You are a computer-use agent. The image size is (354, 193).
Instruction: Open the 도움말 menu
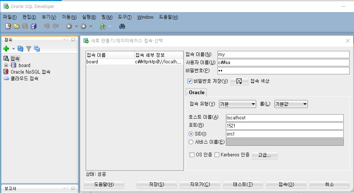click(168, 17)
